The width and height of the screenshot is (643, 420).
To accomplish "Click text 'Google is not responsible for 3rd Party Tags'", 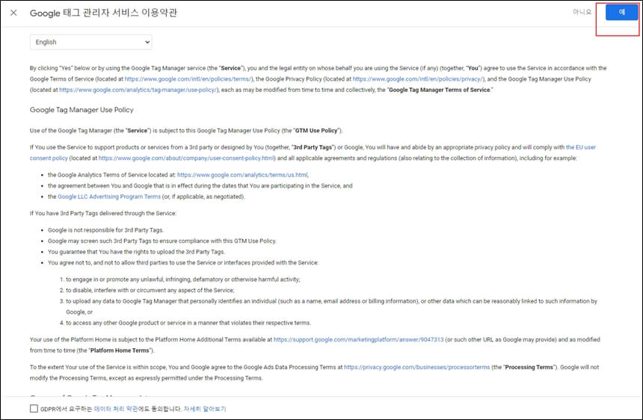I will point(105,230).
